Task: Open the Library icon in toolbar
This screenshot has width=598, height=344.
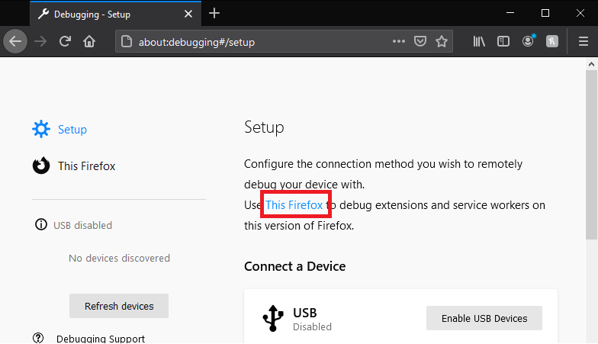Action: click(479, 41)
